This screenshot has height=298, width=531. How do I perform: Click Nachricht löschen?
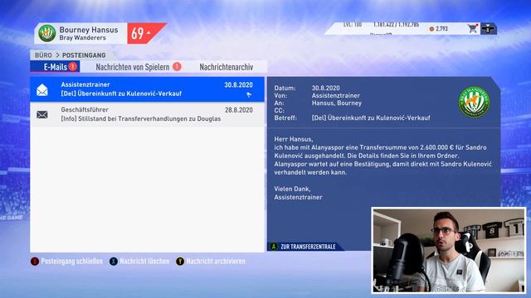pyautogui.click(x=144, y=262)
